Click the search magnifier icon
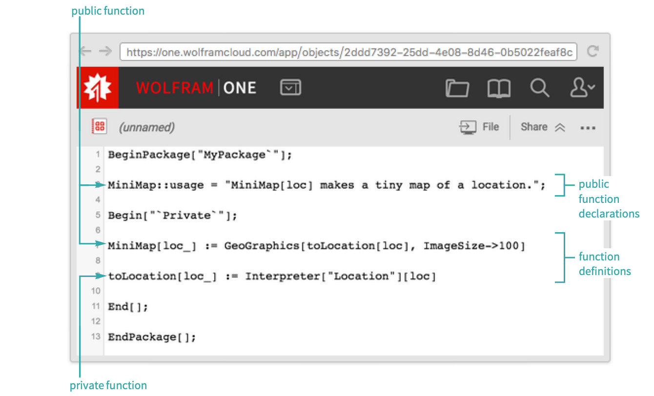Screen dimensions: 654x396 (x=540, y=88)
